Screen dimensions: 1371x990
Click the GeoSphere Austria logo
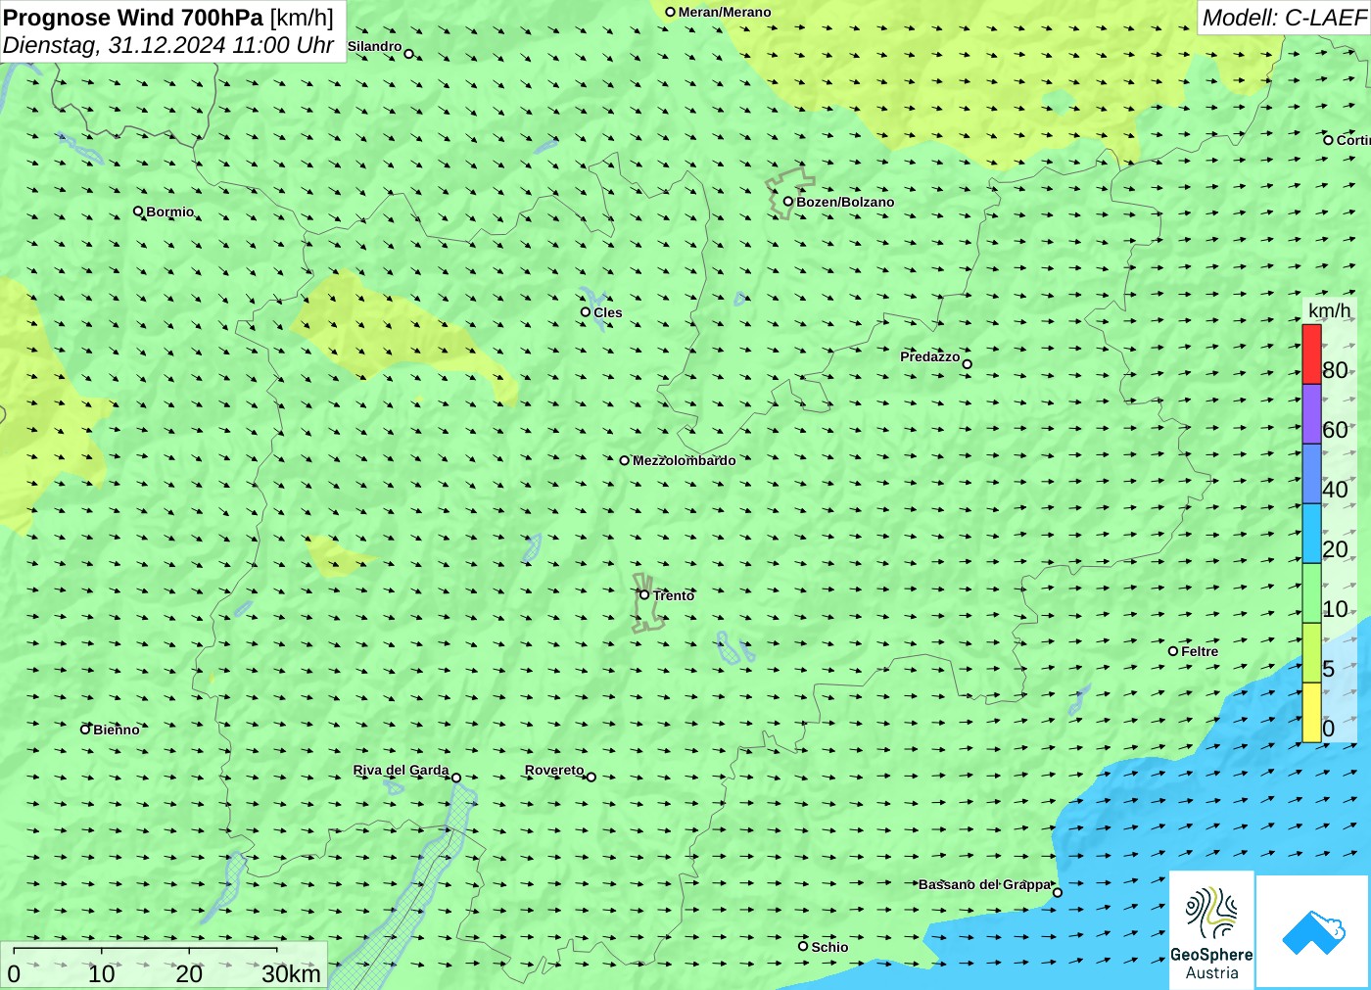(x=1211, y=928)
